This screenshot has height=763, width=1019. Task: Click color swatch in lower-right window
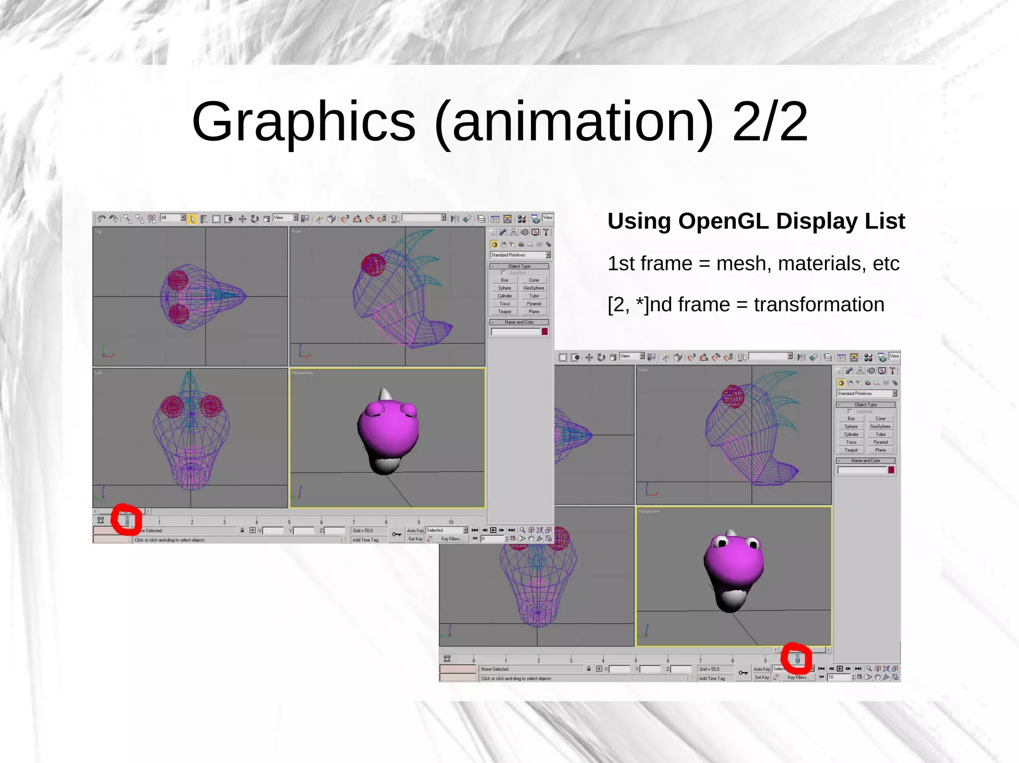pyautogui.click(x=891, y=470)
